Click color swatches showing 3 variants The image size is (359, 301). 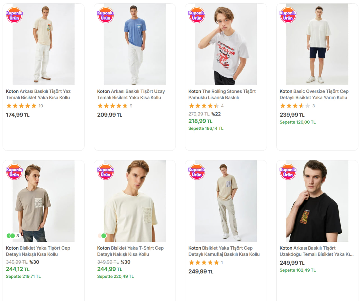pyautogui.click(x=13, y=236)
